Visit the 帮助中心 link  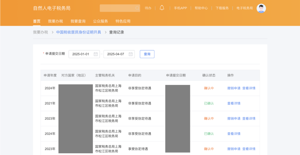coord(201,8)
